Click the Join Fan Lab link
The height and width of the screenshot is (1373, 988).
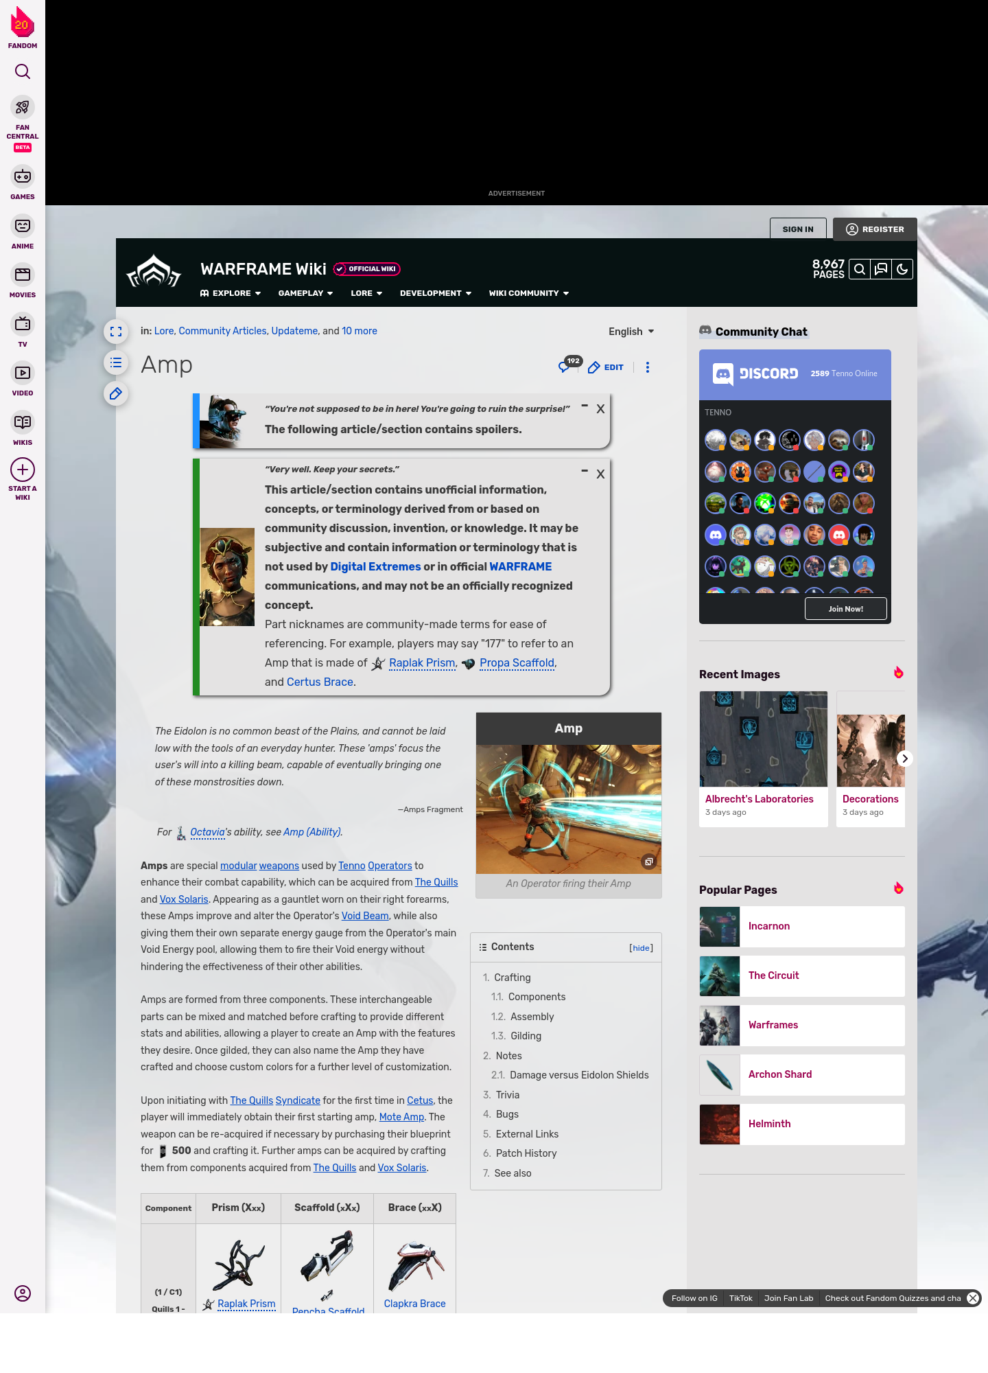point(788,1298)
